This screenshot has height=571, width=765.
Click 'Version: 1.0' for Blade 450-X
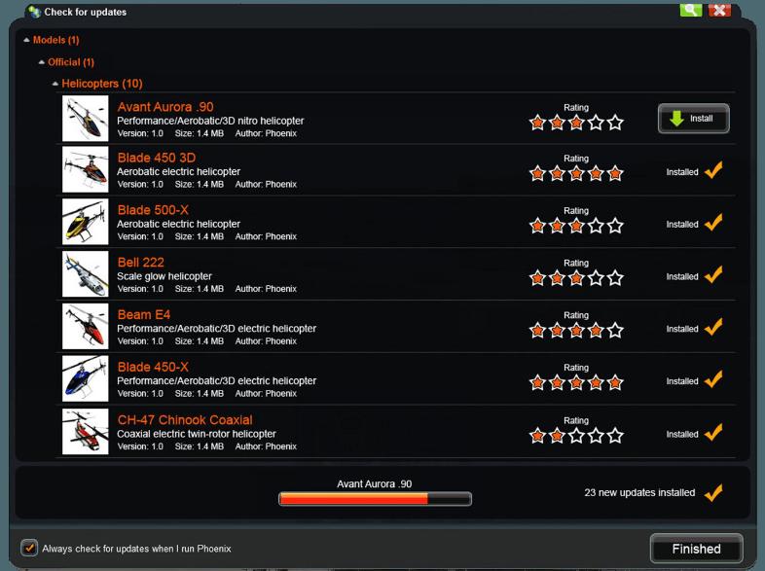click(140, 394)
